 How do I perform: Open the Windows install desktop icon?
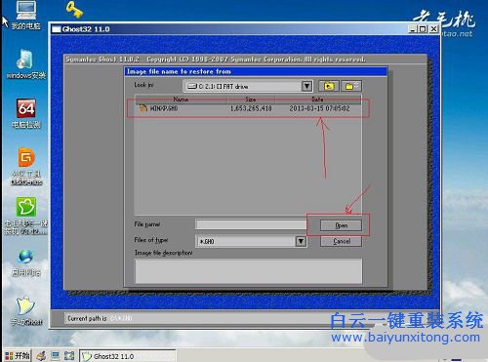(26, 64)
